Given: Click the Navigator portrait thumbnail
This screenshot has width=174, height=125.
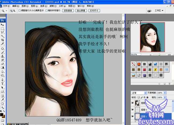Looking at the screenshot, I should pos(152,37).
